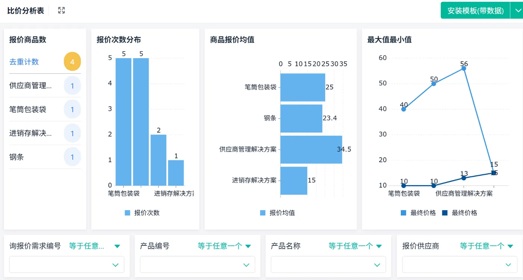523x280 pixels.
Task: Click the 商品报价均值 chart title
Action: pyautogui.click(x=232, y=40)
